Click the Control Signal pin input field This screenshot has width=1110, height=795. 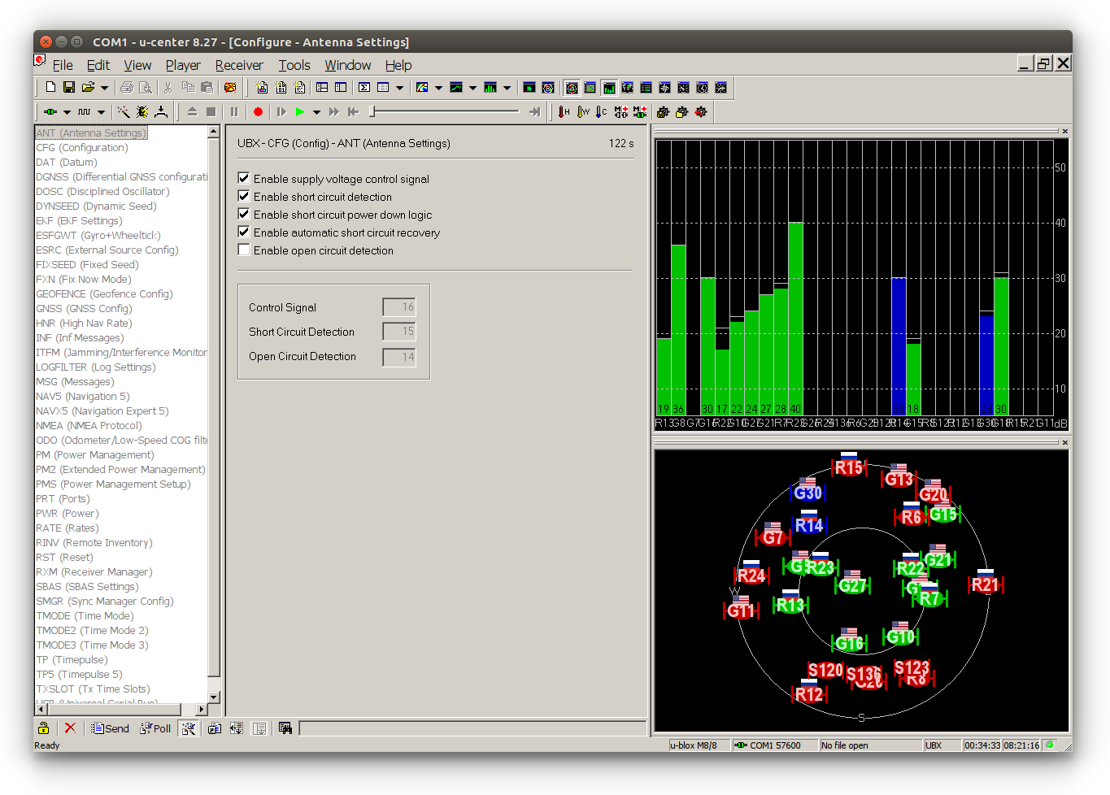[x=399, y=307]
